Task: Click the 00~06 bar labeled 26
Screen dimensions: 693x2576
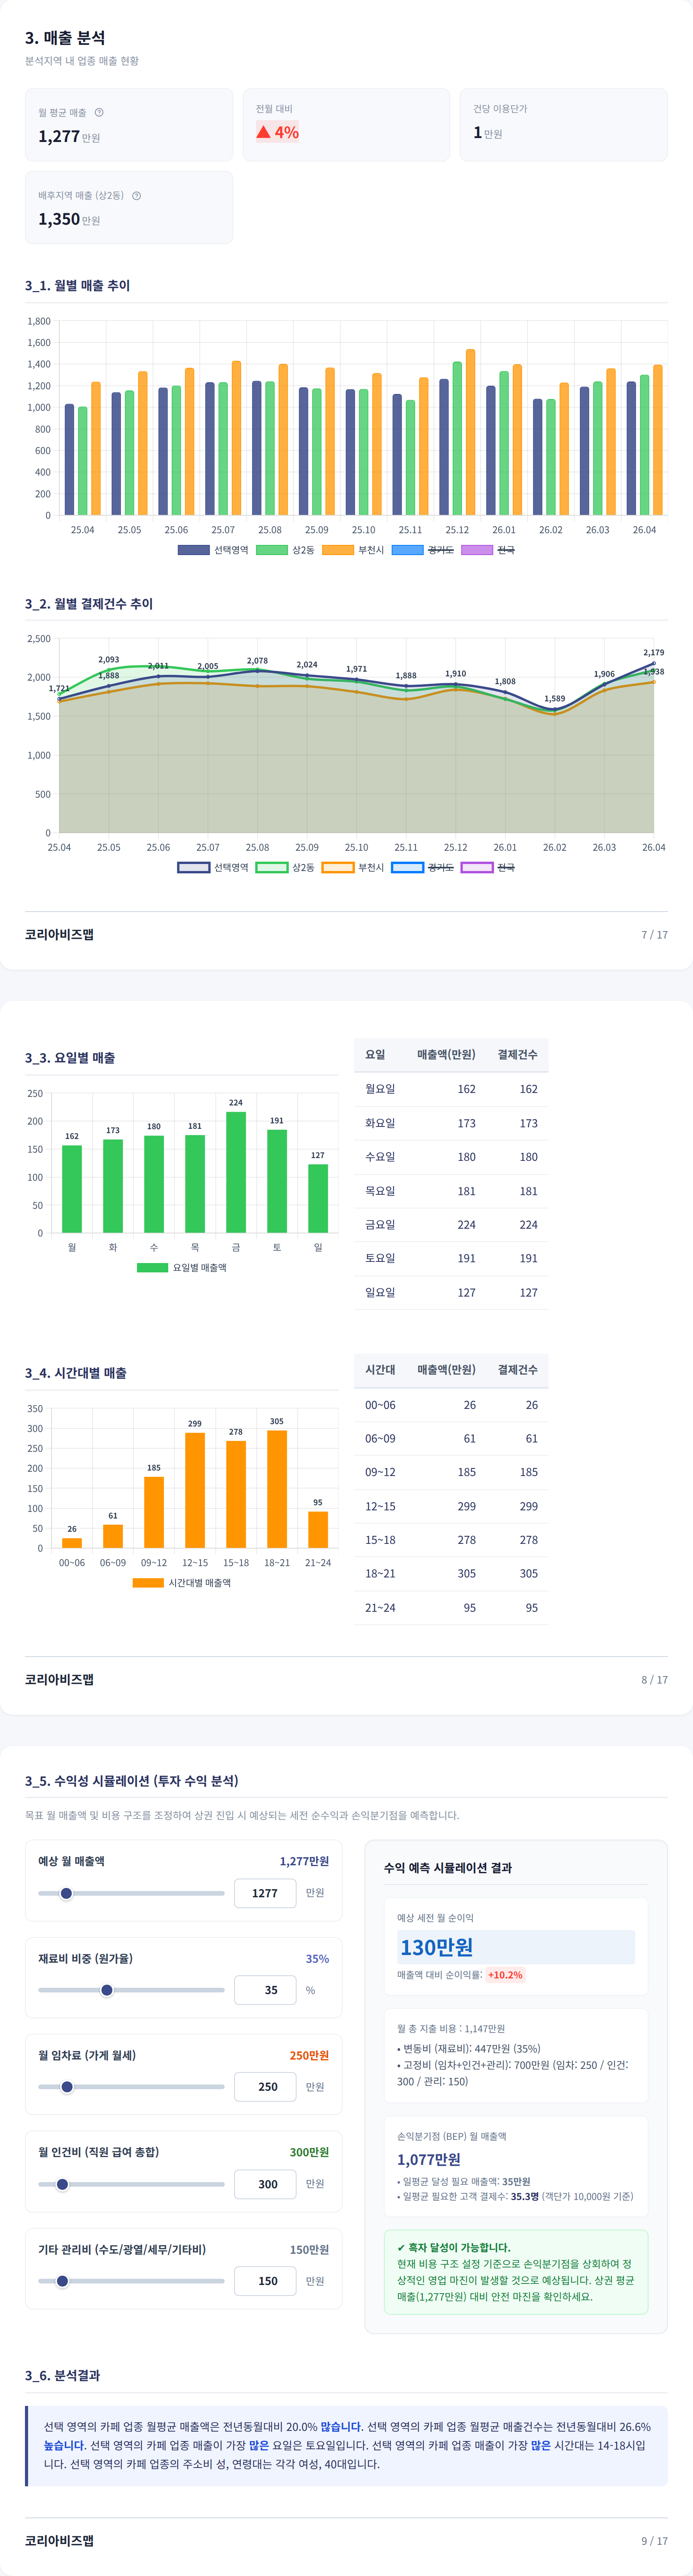Action: pos(72,1543)
